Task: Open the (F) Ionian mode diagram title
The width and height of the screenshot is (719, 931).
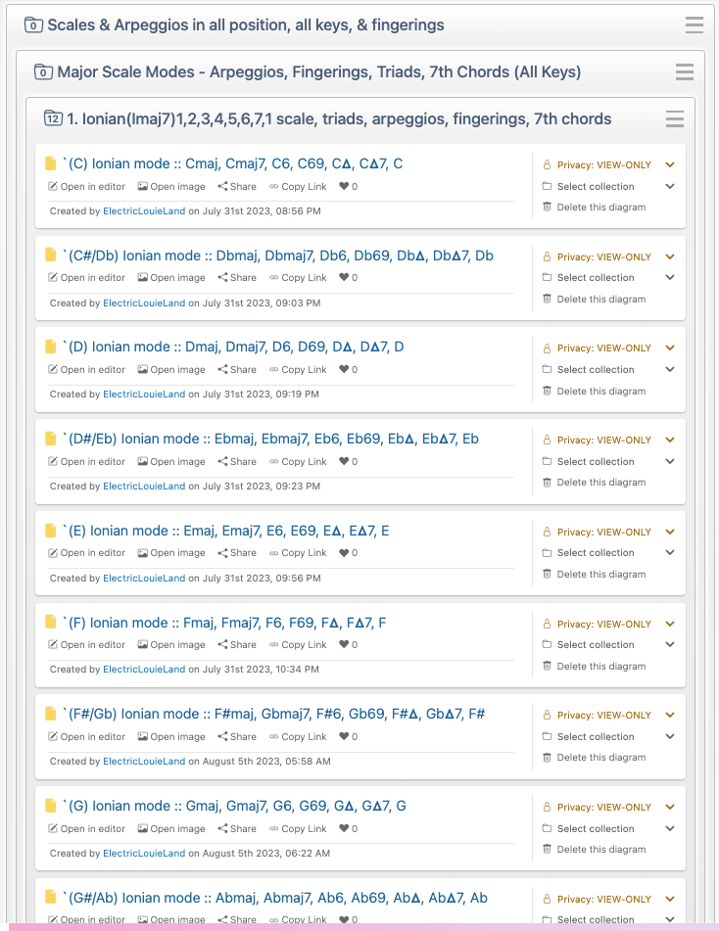Action: [x=224, y=623]
